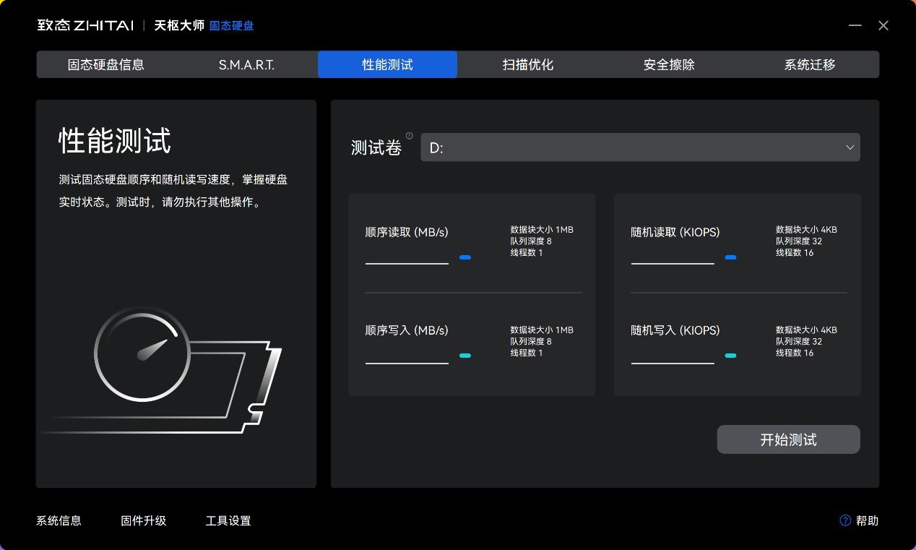Go to the 扫描优化 tab
This screenshot has height=550, width=916.
pyautogui.click(x=528, y=64)
